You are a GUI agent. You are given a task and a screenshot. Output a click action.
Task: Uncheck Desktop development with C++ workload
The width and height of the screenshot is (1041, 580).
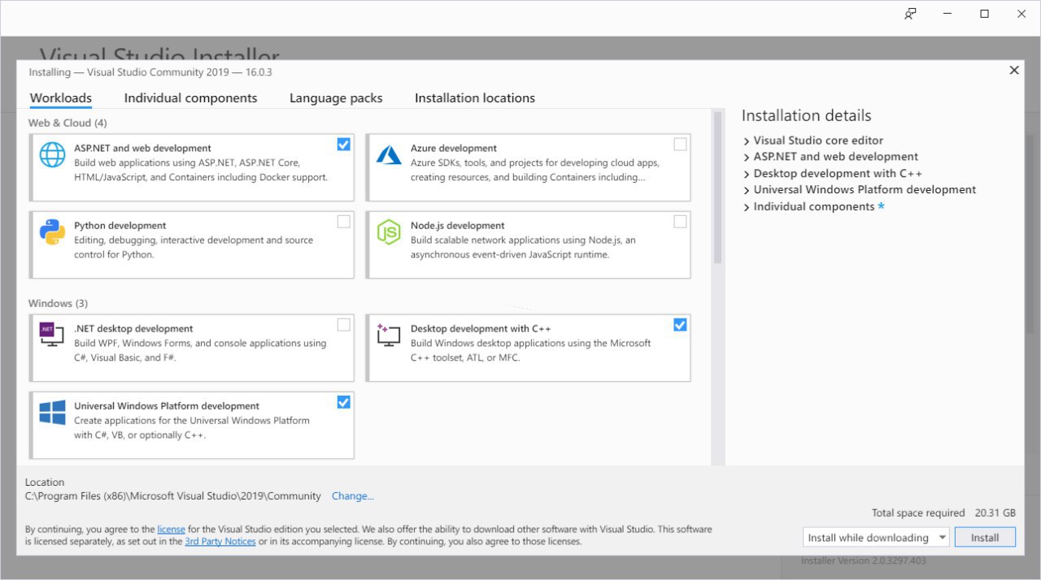(x=680, y=325)
